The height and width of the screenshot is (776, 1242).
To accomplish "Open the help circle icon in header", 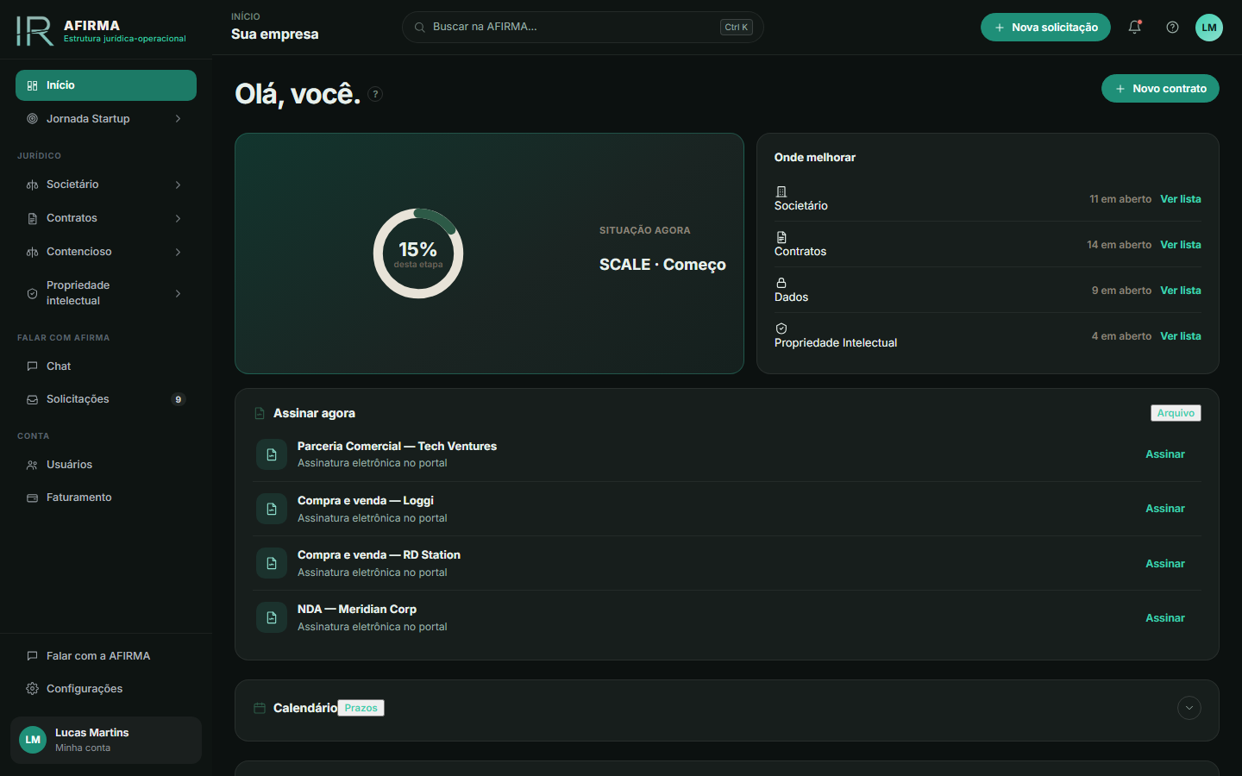I will [1172, 27].
